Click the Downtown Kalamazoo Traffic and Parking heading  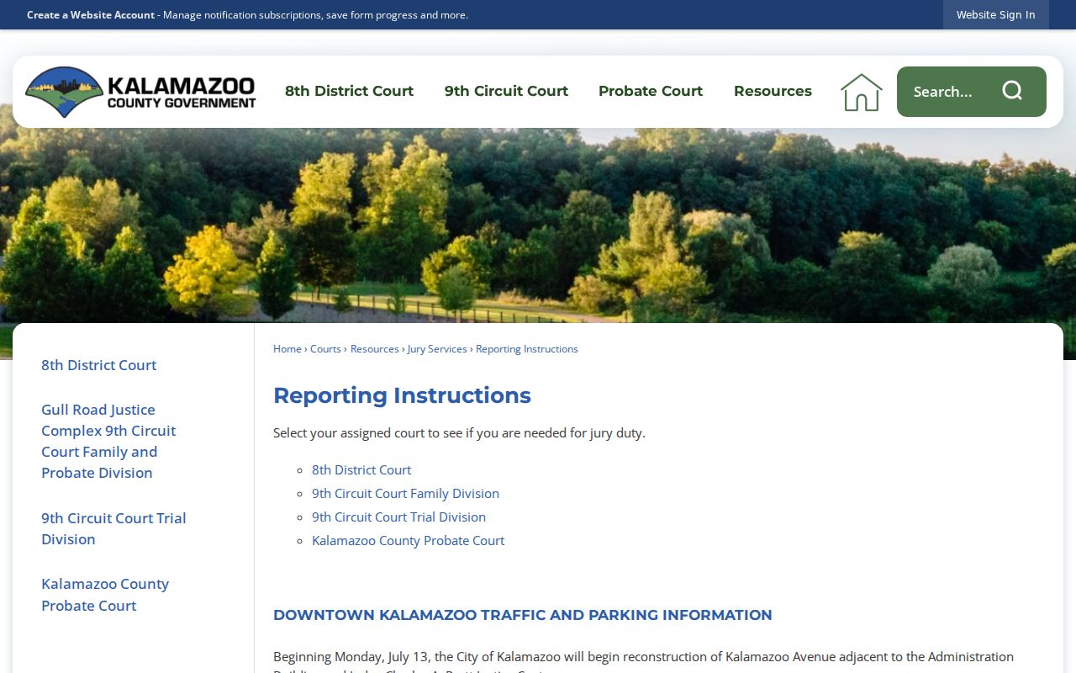pos(522,615)
